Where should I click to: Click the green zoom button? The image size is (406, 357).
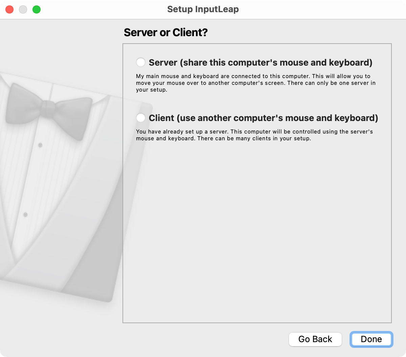37,9
